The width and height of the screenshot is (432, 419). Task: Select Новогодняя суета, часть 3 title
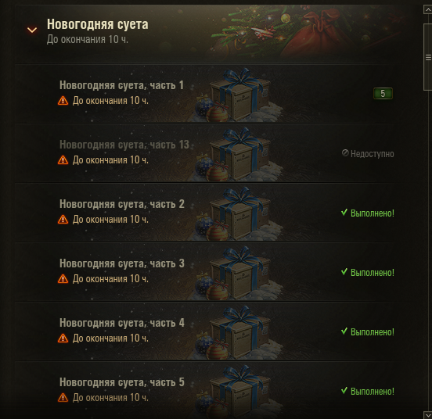pos(122,264)
